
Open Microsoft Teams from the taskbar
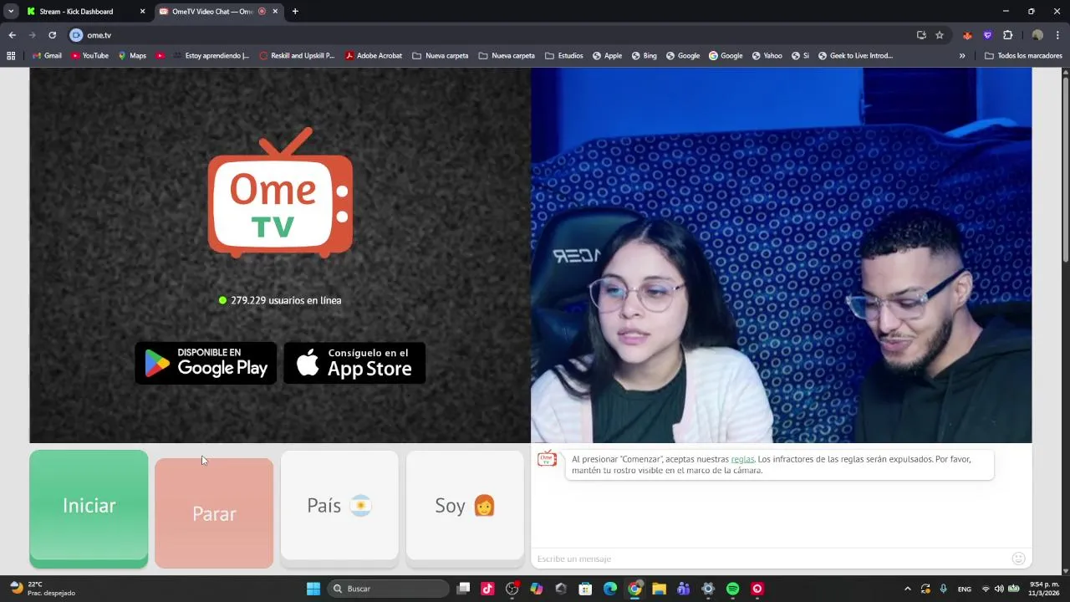tap(684, 589)
